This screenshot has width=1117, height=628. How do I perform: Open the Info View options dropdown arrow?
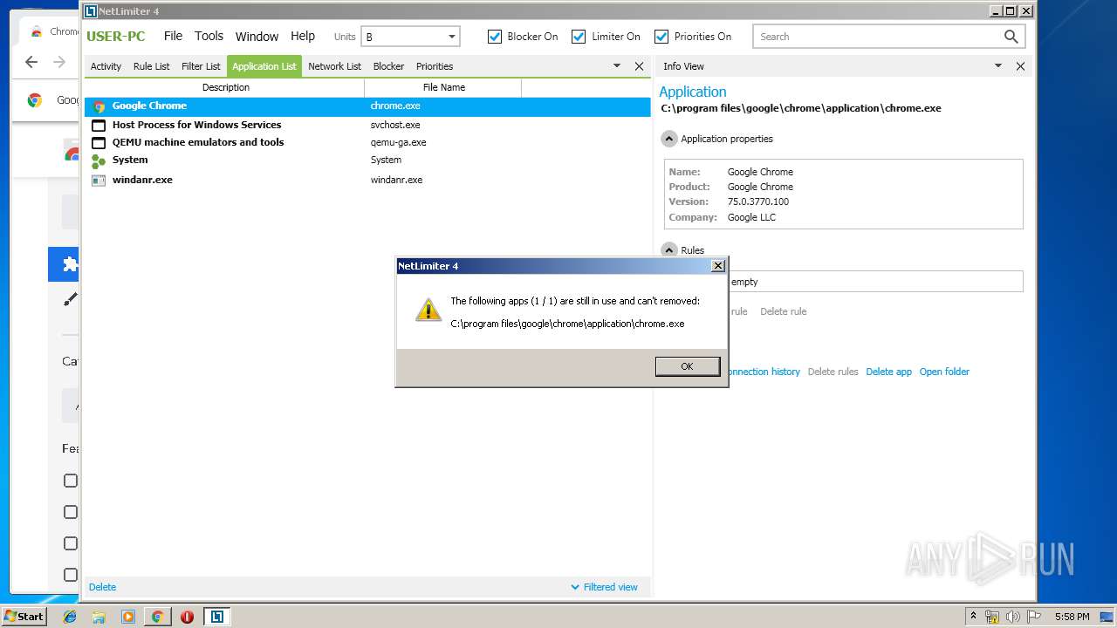998,66
